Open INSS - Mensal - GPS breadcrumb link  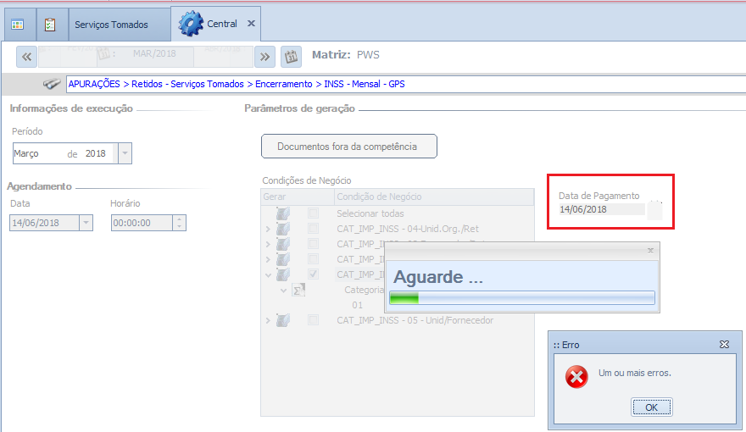(365, 84)
